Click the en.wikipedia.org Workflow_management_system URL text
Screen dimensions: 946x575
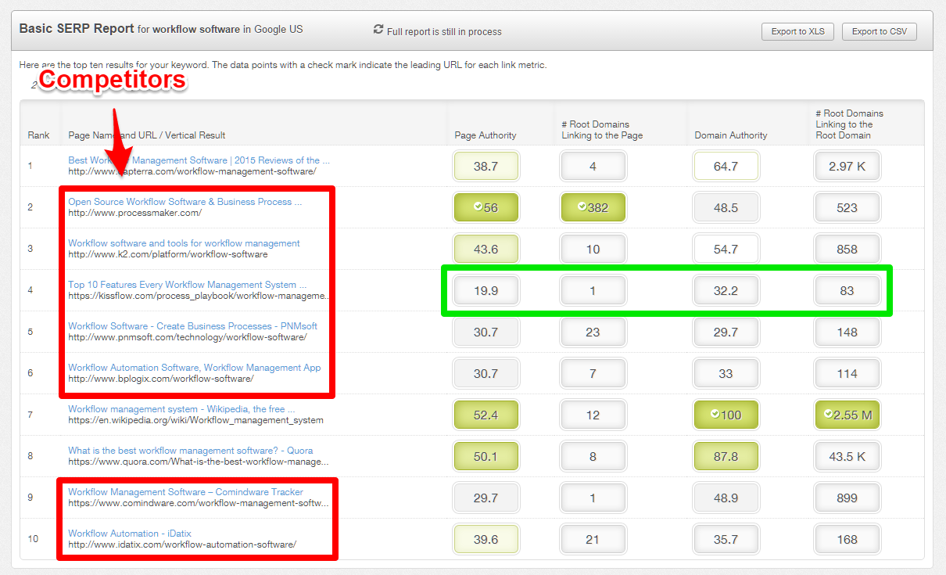pos(195,420)
